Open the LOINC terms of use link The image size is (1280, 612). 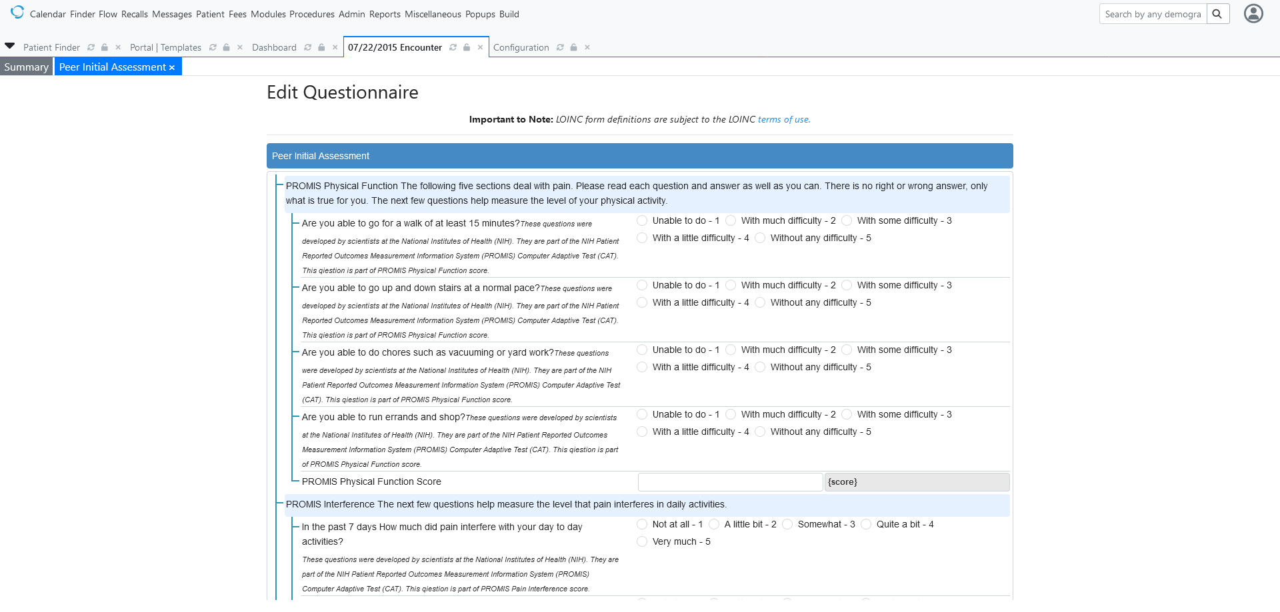(x=783, y=119)
